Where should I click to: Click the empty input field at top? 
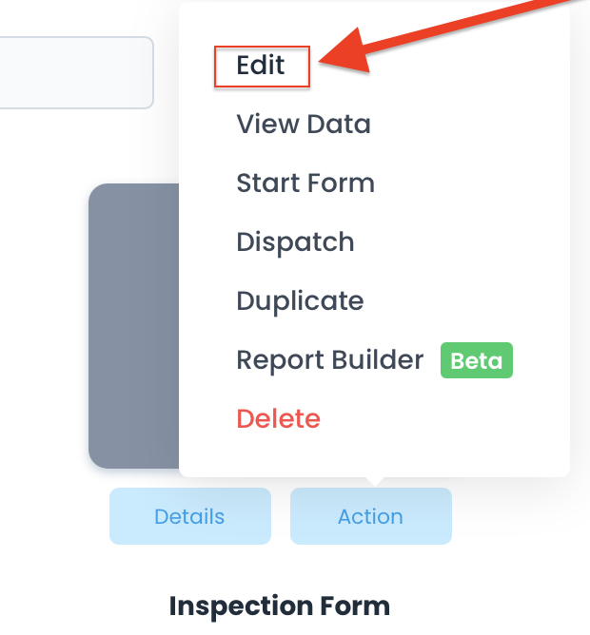coord(76,72)
